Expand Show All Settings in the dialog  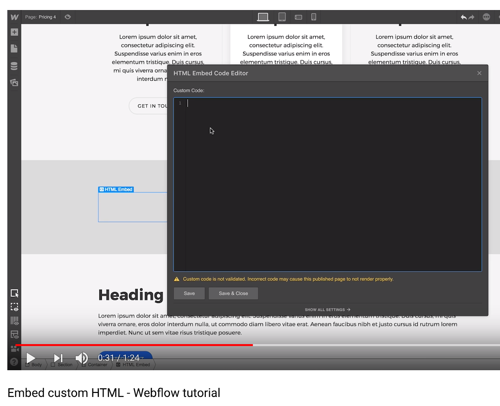tap(327, 309)
